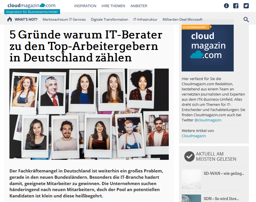The width and height of the screenshot is (256, 202).
Task: Click the cloudmagazin.com header logo
Action: coord(31,5)
